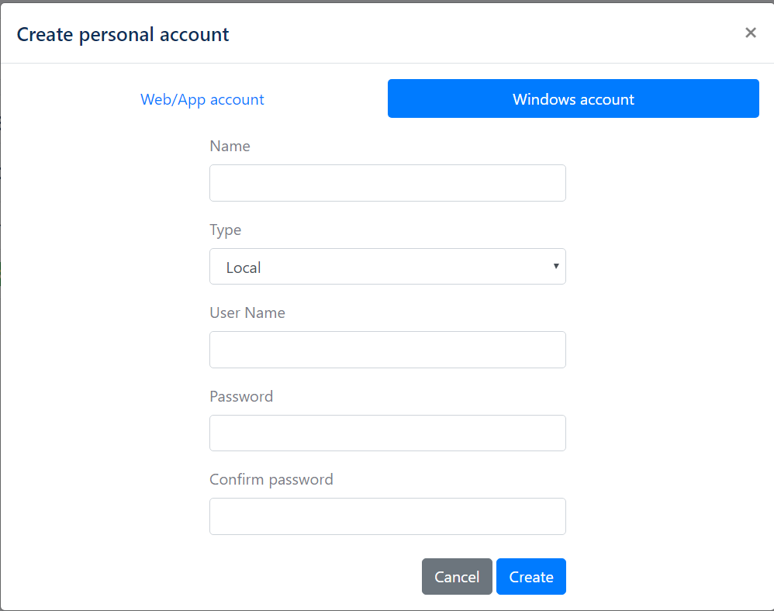Click the Confirm password label
The width and height of the screenshot is (774, 611).
[x=271, y=480]
